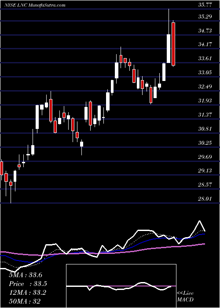The width and height of the screenshot is (220, 308).
Task: Click the 30.81 price axis label
Action: 205,128
